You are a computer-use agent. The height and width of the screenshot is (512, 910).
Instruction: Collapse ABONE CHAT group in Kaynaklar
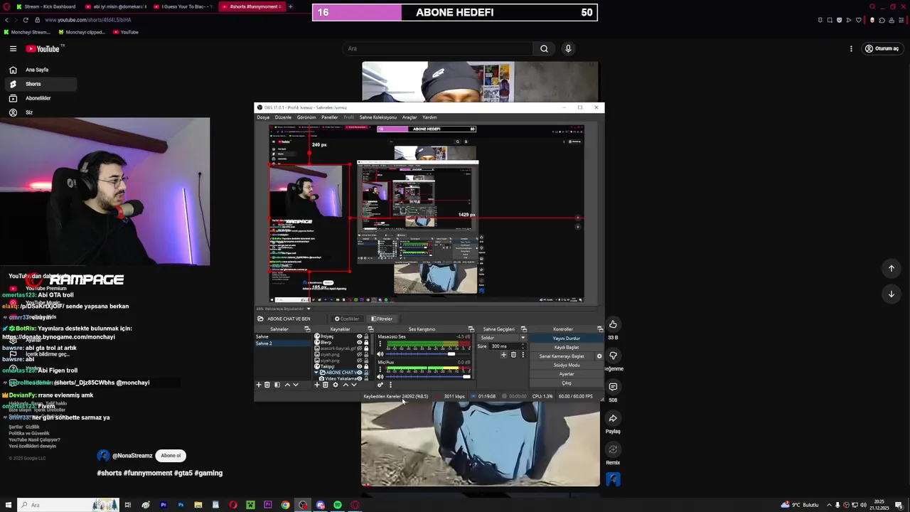coord(316,372)
